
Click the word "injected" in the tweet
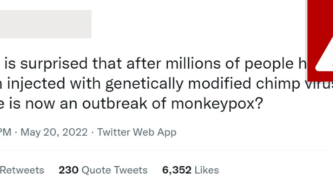click(x=31, y=84)
